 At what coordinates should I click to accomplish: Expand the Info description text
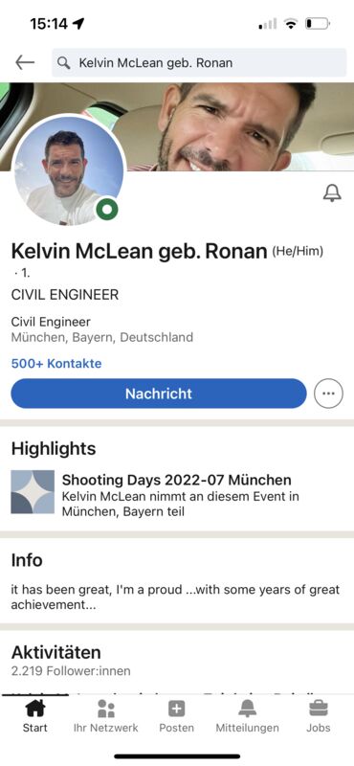175,597
